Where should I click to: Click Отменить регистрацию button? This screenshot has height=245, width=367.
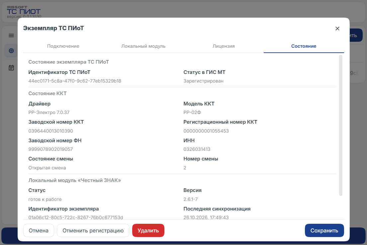tap(93, 230)
